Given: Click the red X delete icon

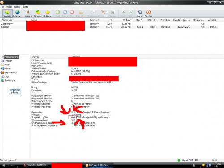Looking at the screenshot, I should [103, 12].
